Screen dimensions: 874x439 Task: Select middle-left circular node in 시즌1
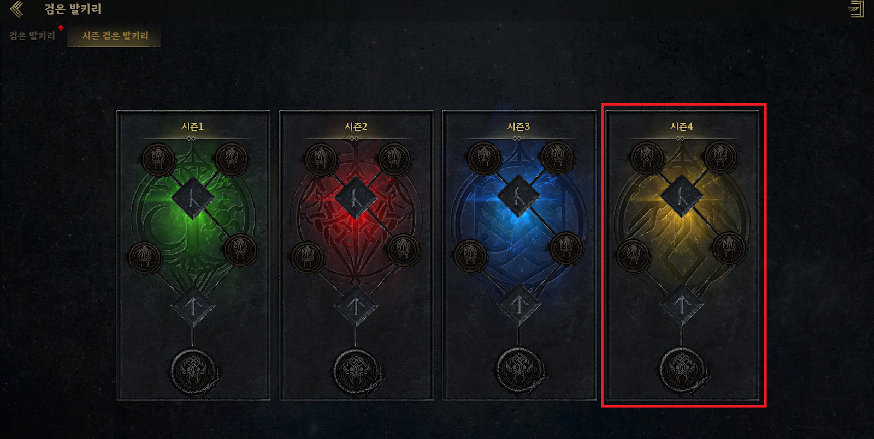(x=145, y=257)
